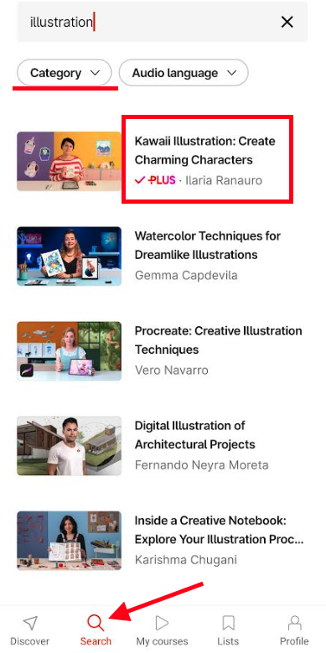Image resolution: width=326 pixels, height=653 pixels.
Task: Open the Lists bookmark icon
Action: tap(228, 623)
